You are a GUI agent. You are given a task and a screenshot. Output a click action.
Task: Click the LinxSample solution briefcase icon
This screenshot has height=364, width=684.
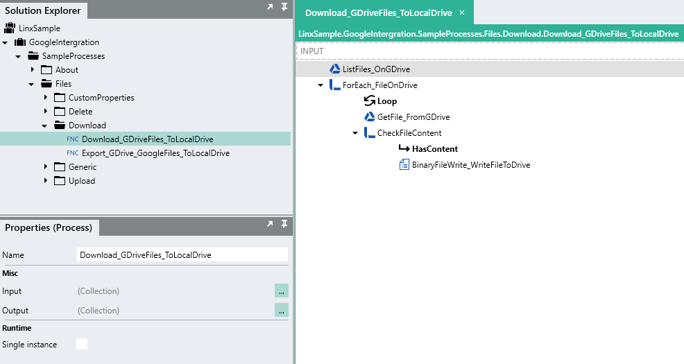(10, 28)
